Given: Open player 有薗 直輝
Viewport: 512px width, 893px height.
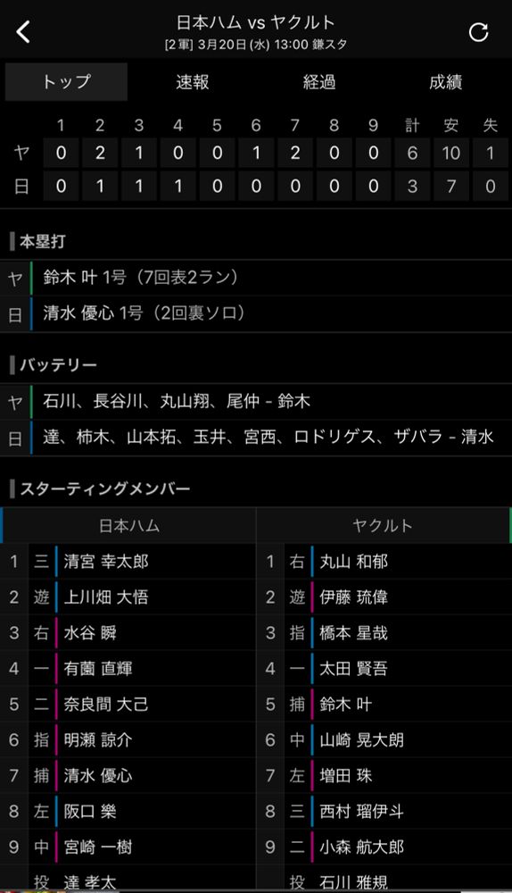Looking at the screenshot, I should [x=128, y=668].
